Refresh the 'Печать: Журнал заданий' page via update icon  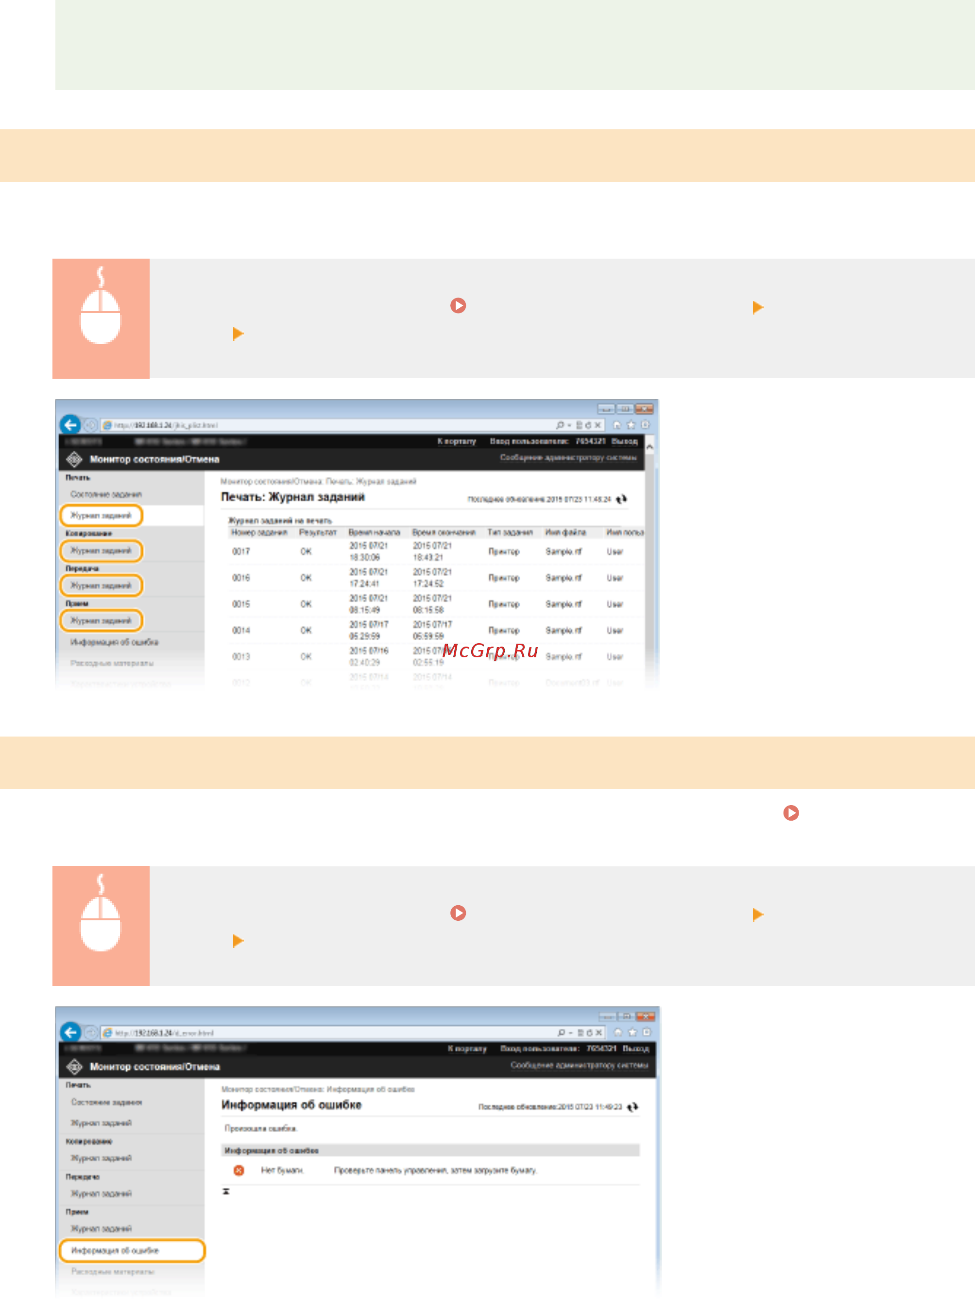[x=621, y=499]
